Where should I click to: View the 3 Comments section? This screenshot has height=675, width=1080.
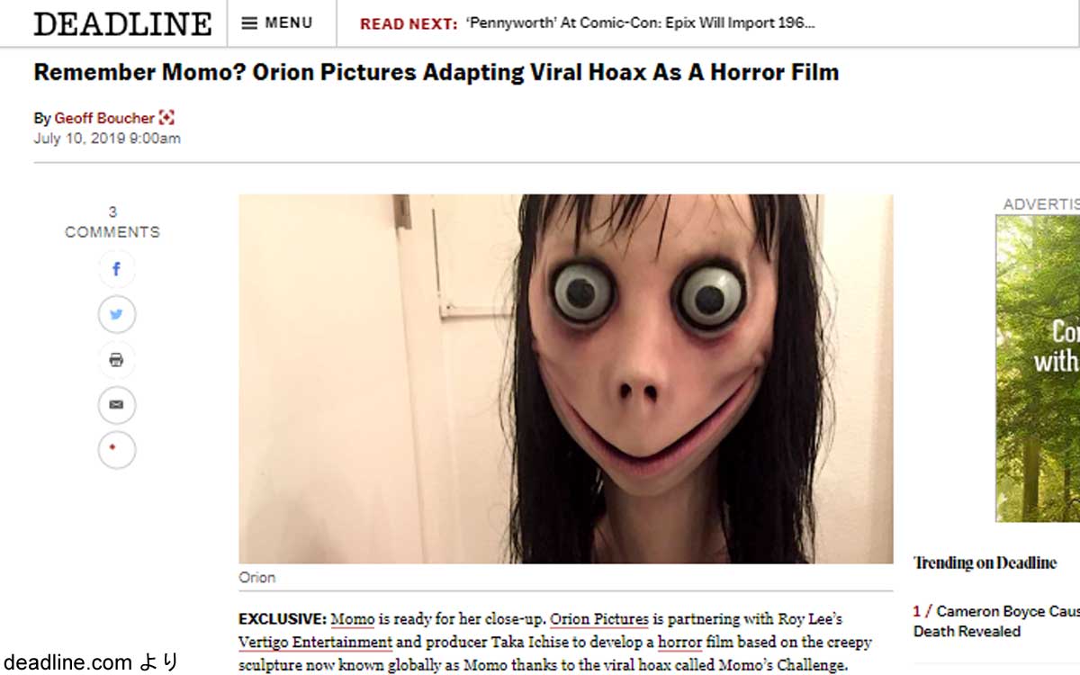coord(112,222)
